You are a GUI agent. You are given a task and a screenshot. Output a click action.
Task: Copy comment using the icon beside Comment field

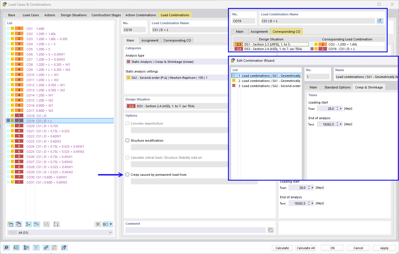pyautogui.click(x=270, y=230)
